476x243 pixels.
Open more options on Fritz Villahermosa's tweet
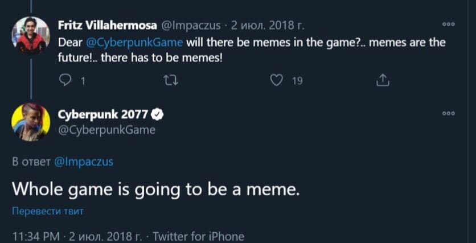(x=449, y=24)
